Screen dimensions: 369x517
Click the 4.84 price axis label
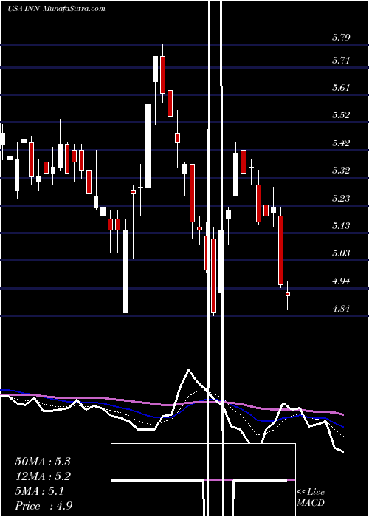341,309
